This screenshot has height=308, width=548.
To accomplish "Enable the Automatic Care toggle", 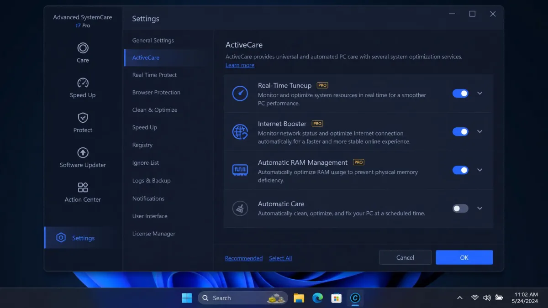I will click(x=460, y=208).
